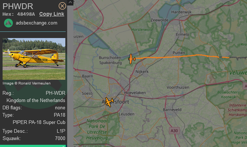Close the PHWDR aircraft info panel

[x=62, y=6]
